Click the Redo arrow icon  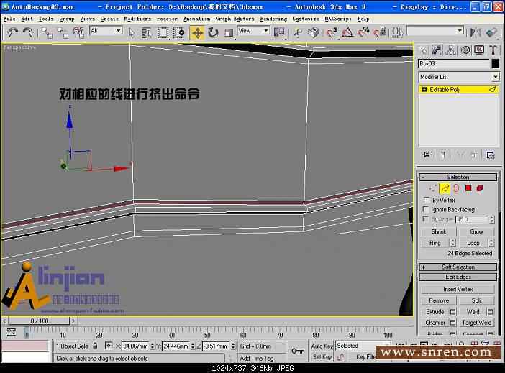[28, 32]
